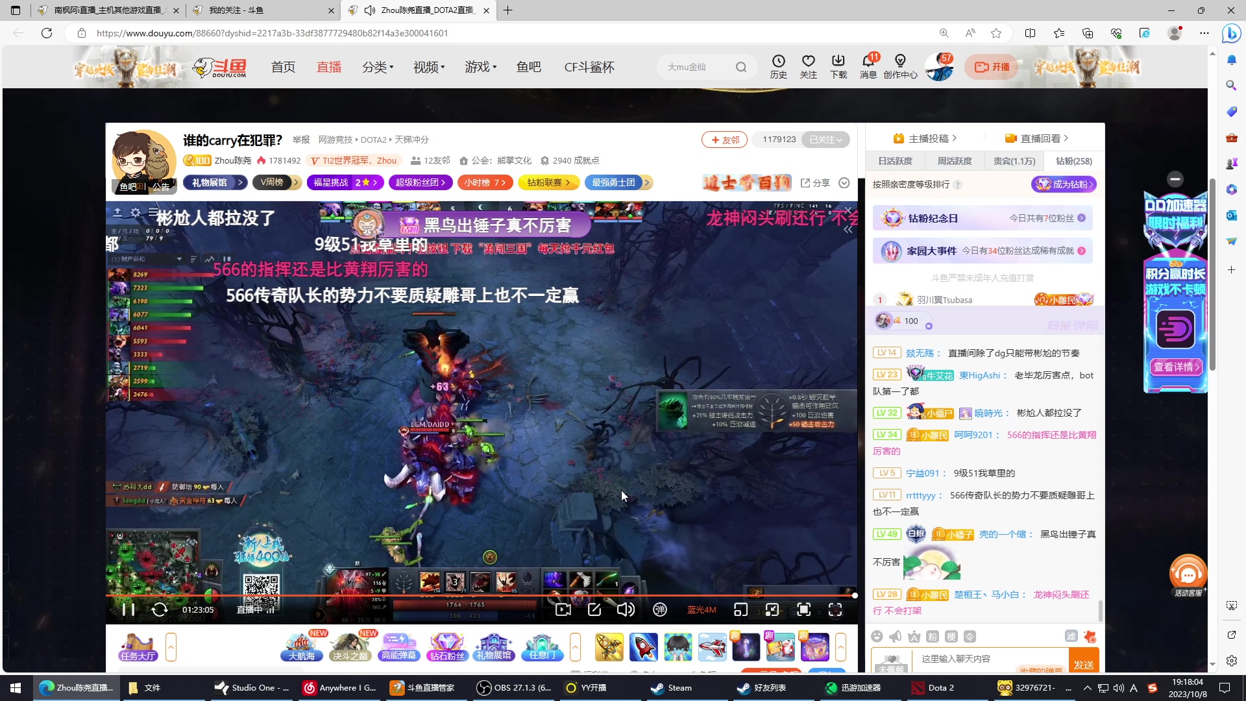Open the video recording clip tool
Screen dimensions: 1246x701
(563, 609)
